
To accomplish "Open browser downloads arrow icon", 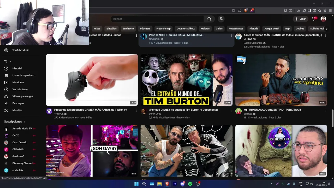I will click(x=299, y=10).
